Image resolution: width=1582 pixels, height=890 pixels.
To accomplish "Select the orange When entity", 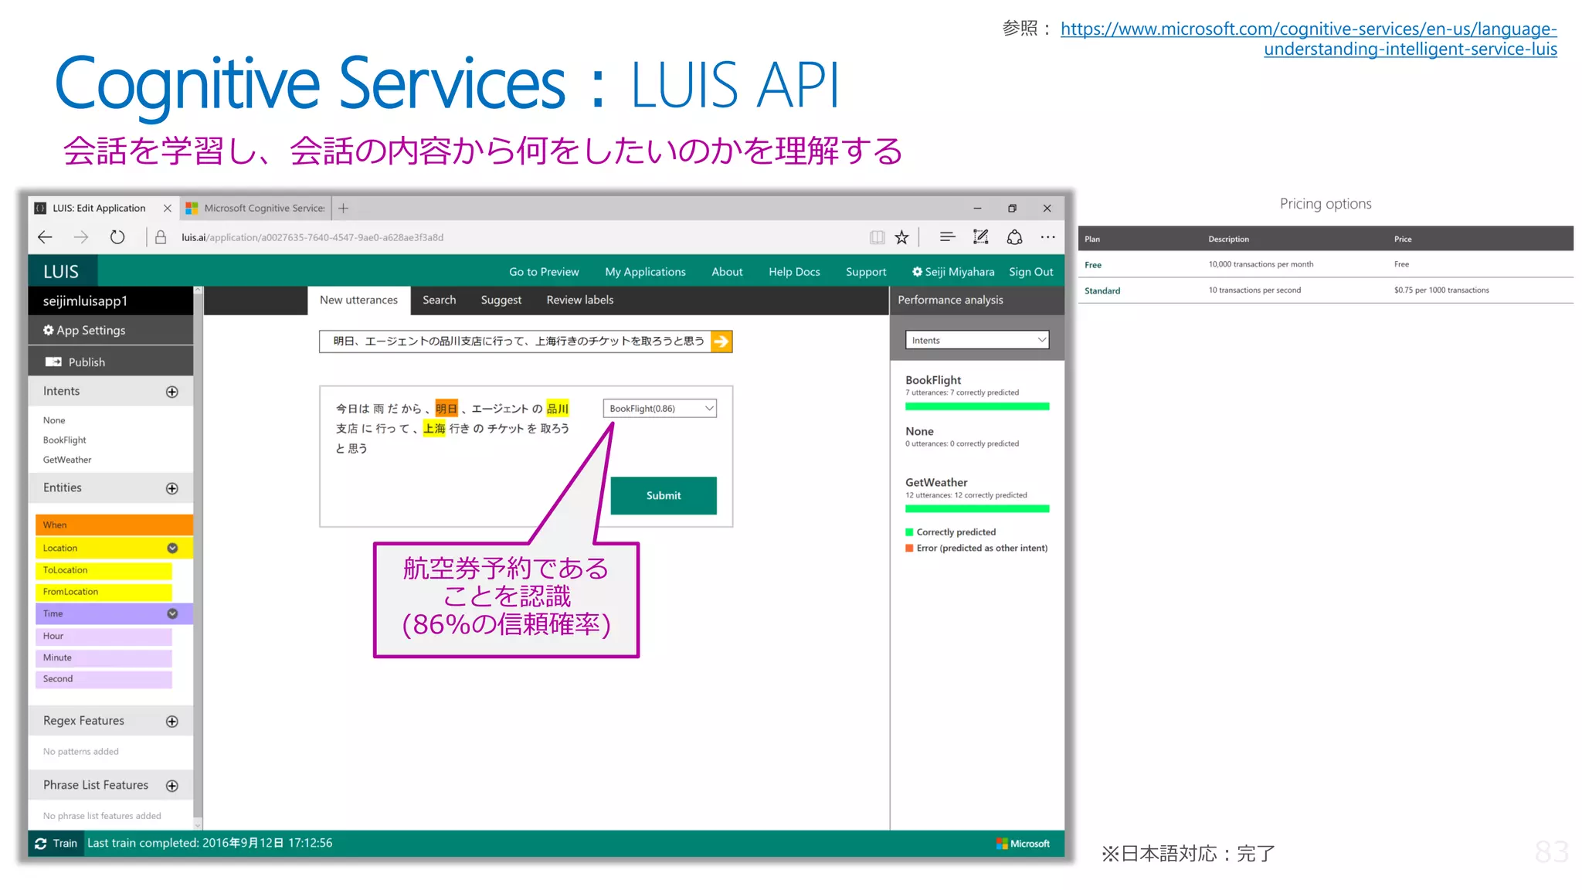I will tap(114, 525).
